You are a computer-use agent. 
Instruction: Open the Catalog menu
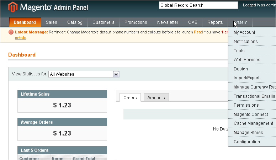tap(75, 22)
